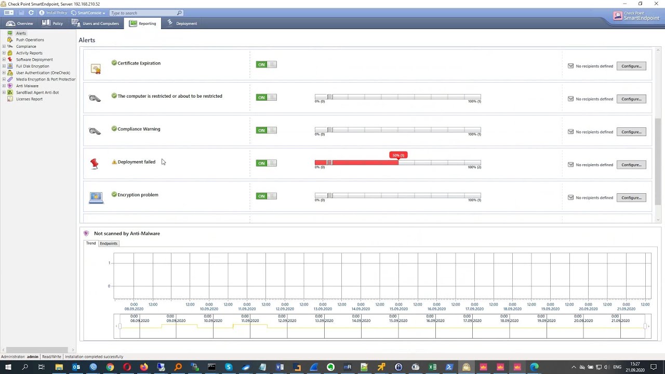The width and height of the screenshot is (665, 374).
Task: Click Configure for Deployment failed
Action: pos(631,165)
